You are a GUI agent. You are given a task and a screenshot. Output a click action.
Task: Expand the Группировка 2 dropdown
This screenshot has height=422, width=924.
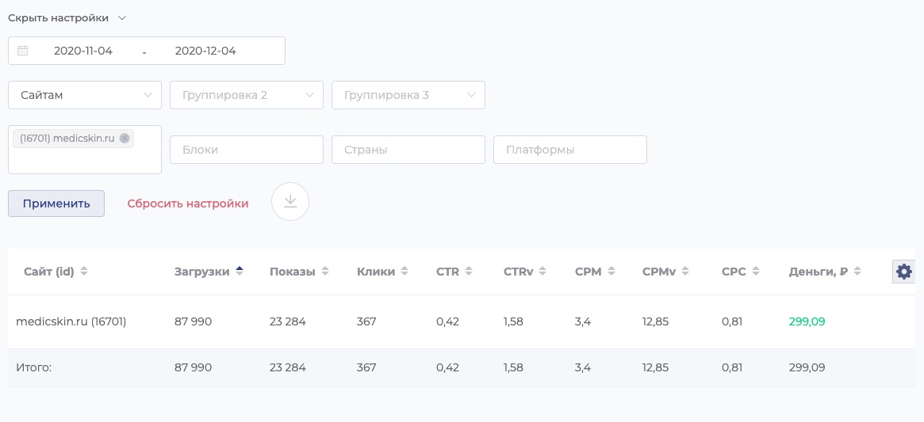pos(247,95)
